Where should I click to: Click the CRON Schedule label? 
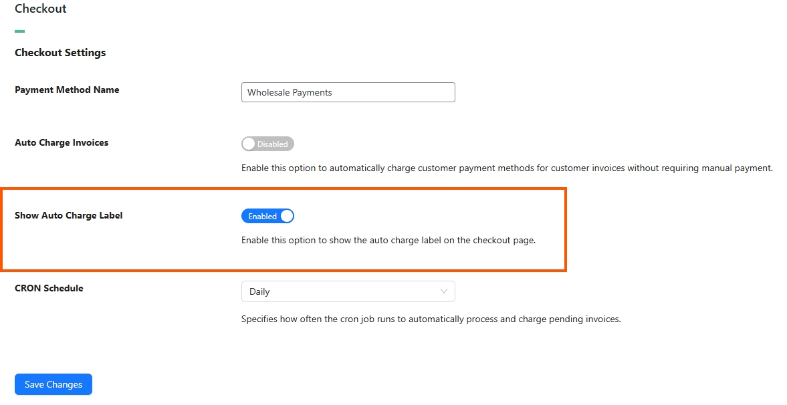coord(49,288)
